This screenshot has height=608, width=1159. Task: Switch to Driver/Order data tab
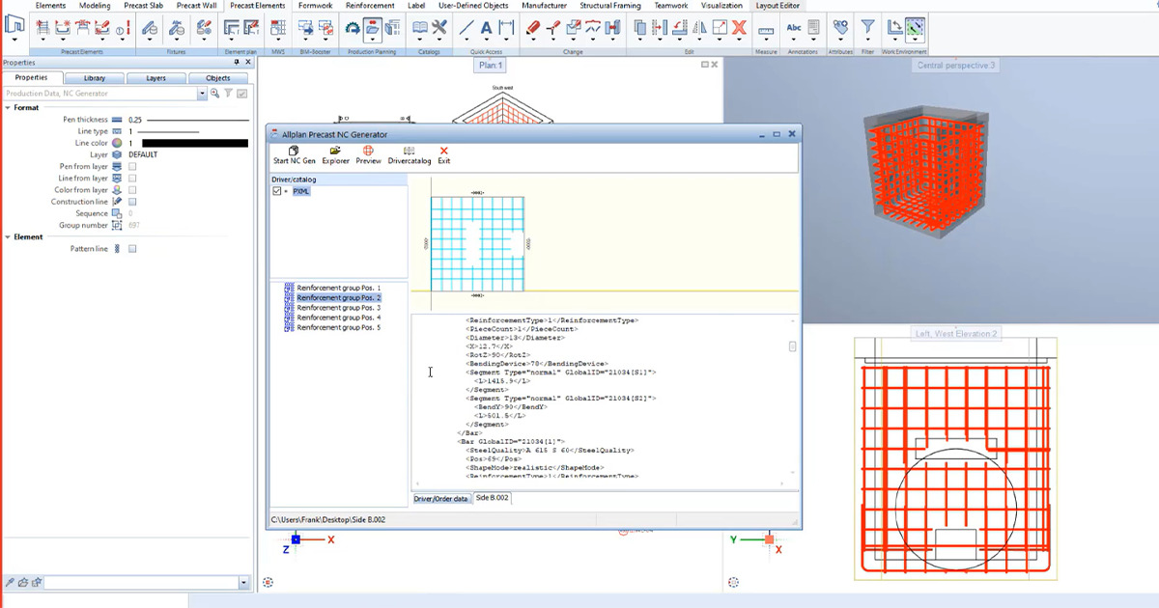click(x=440, y=499)
